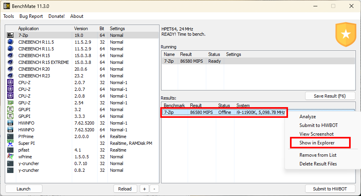Image resolution: width=361 pixels, height=196 pixels.
Task: Click the BenchMate logo in title bar
Action: tap(7, 6)
